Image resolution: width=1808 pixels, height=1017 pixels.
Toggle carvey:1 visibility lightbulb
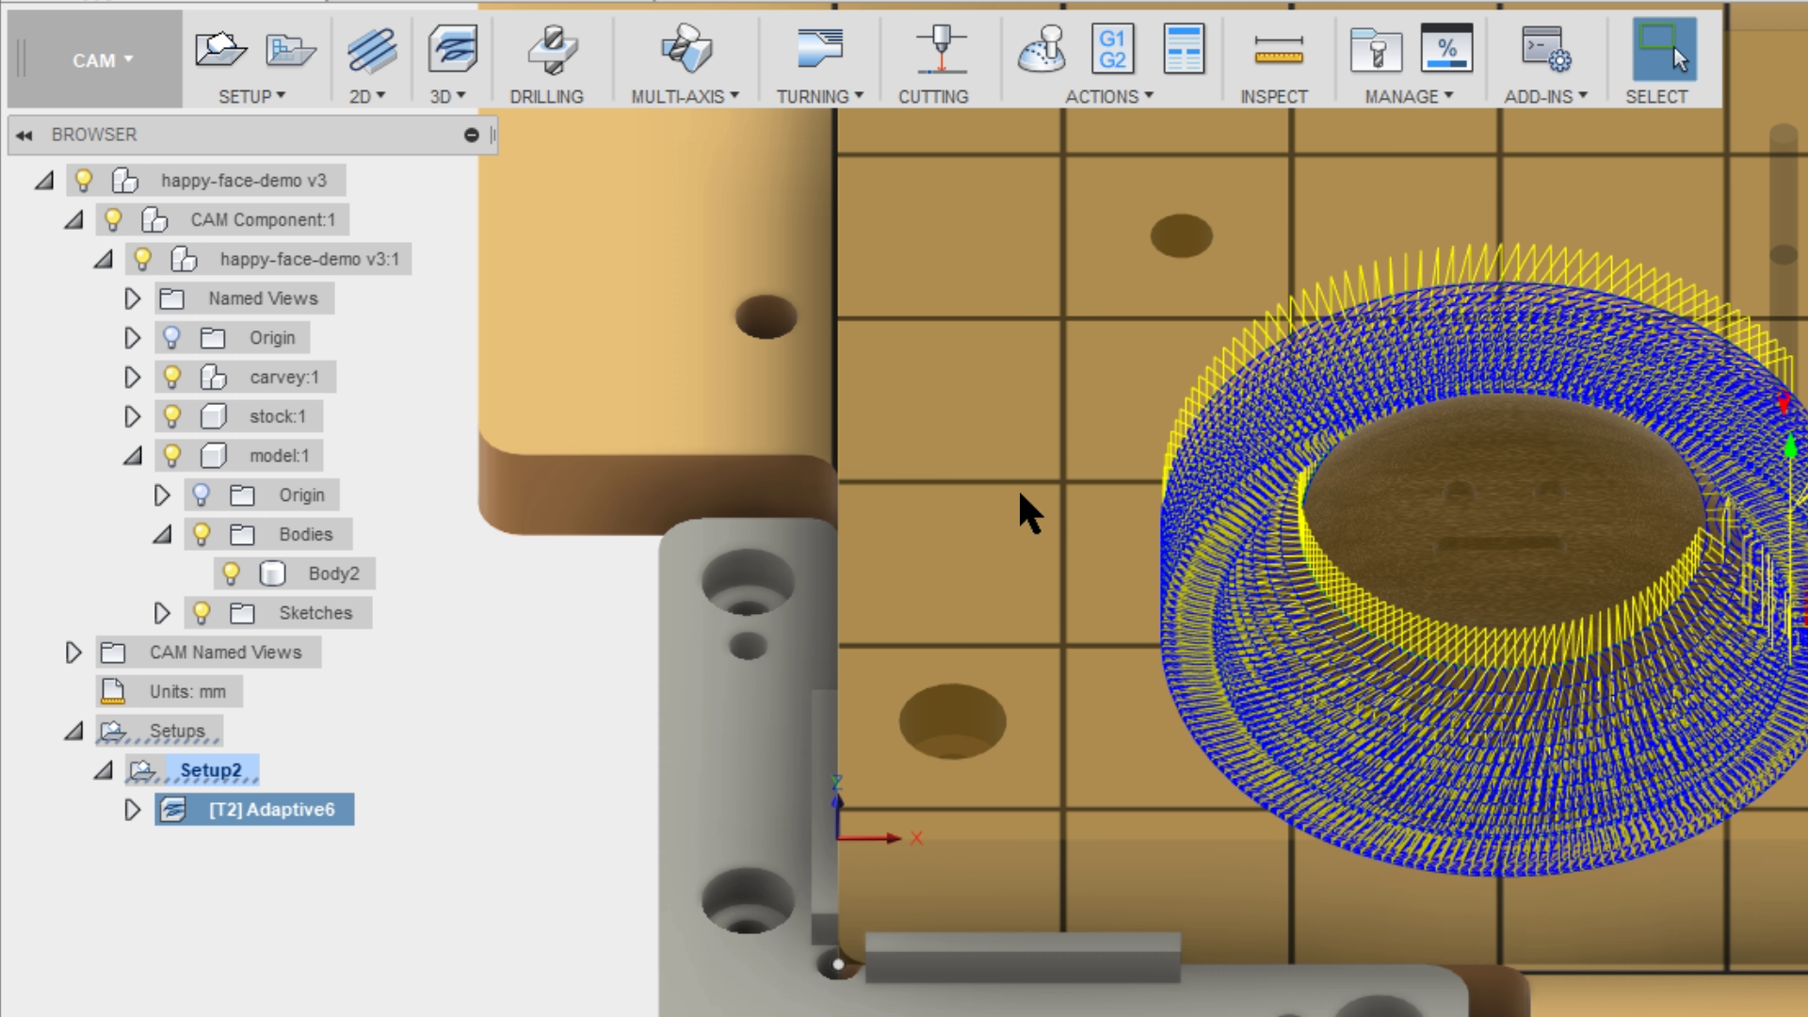[x=171, y=377]
